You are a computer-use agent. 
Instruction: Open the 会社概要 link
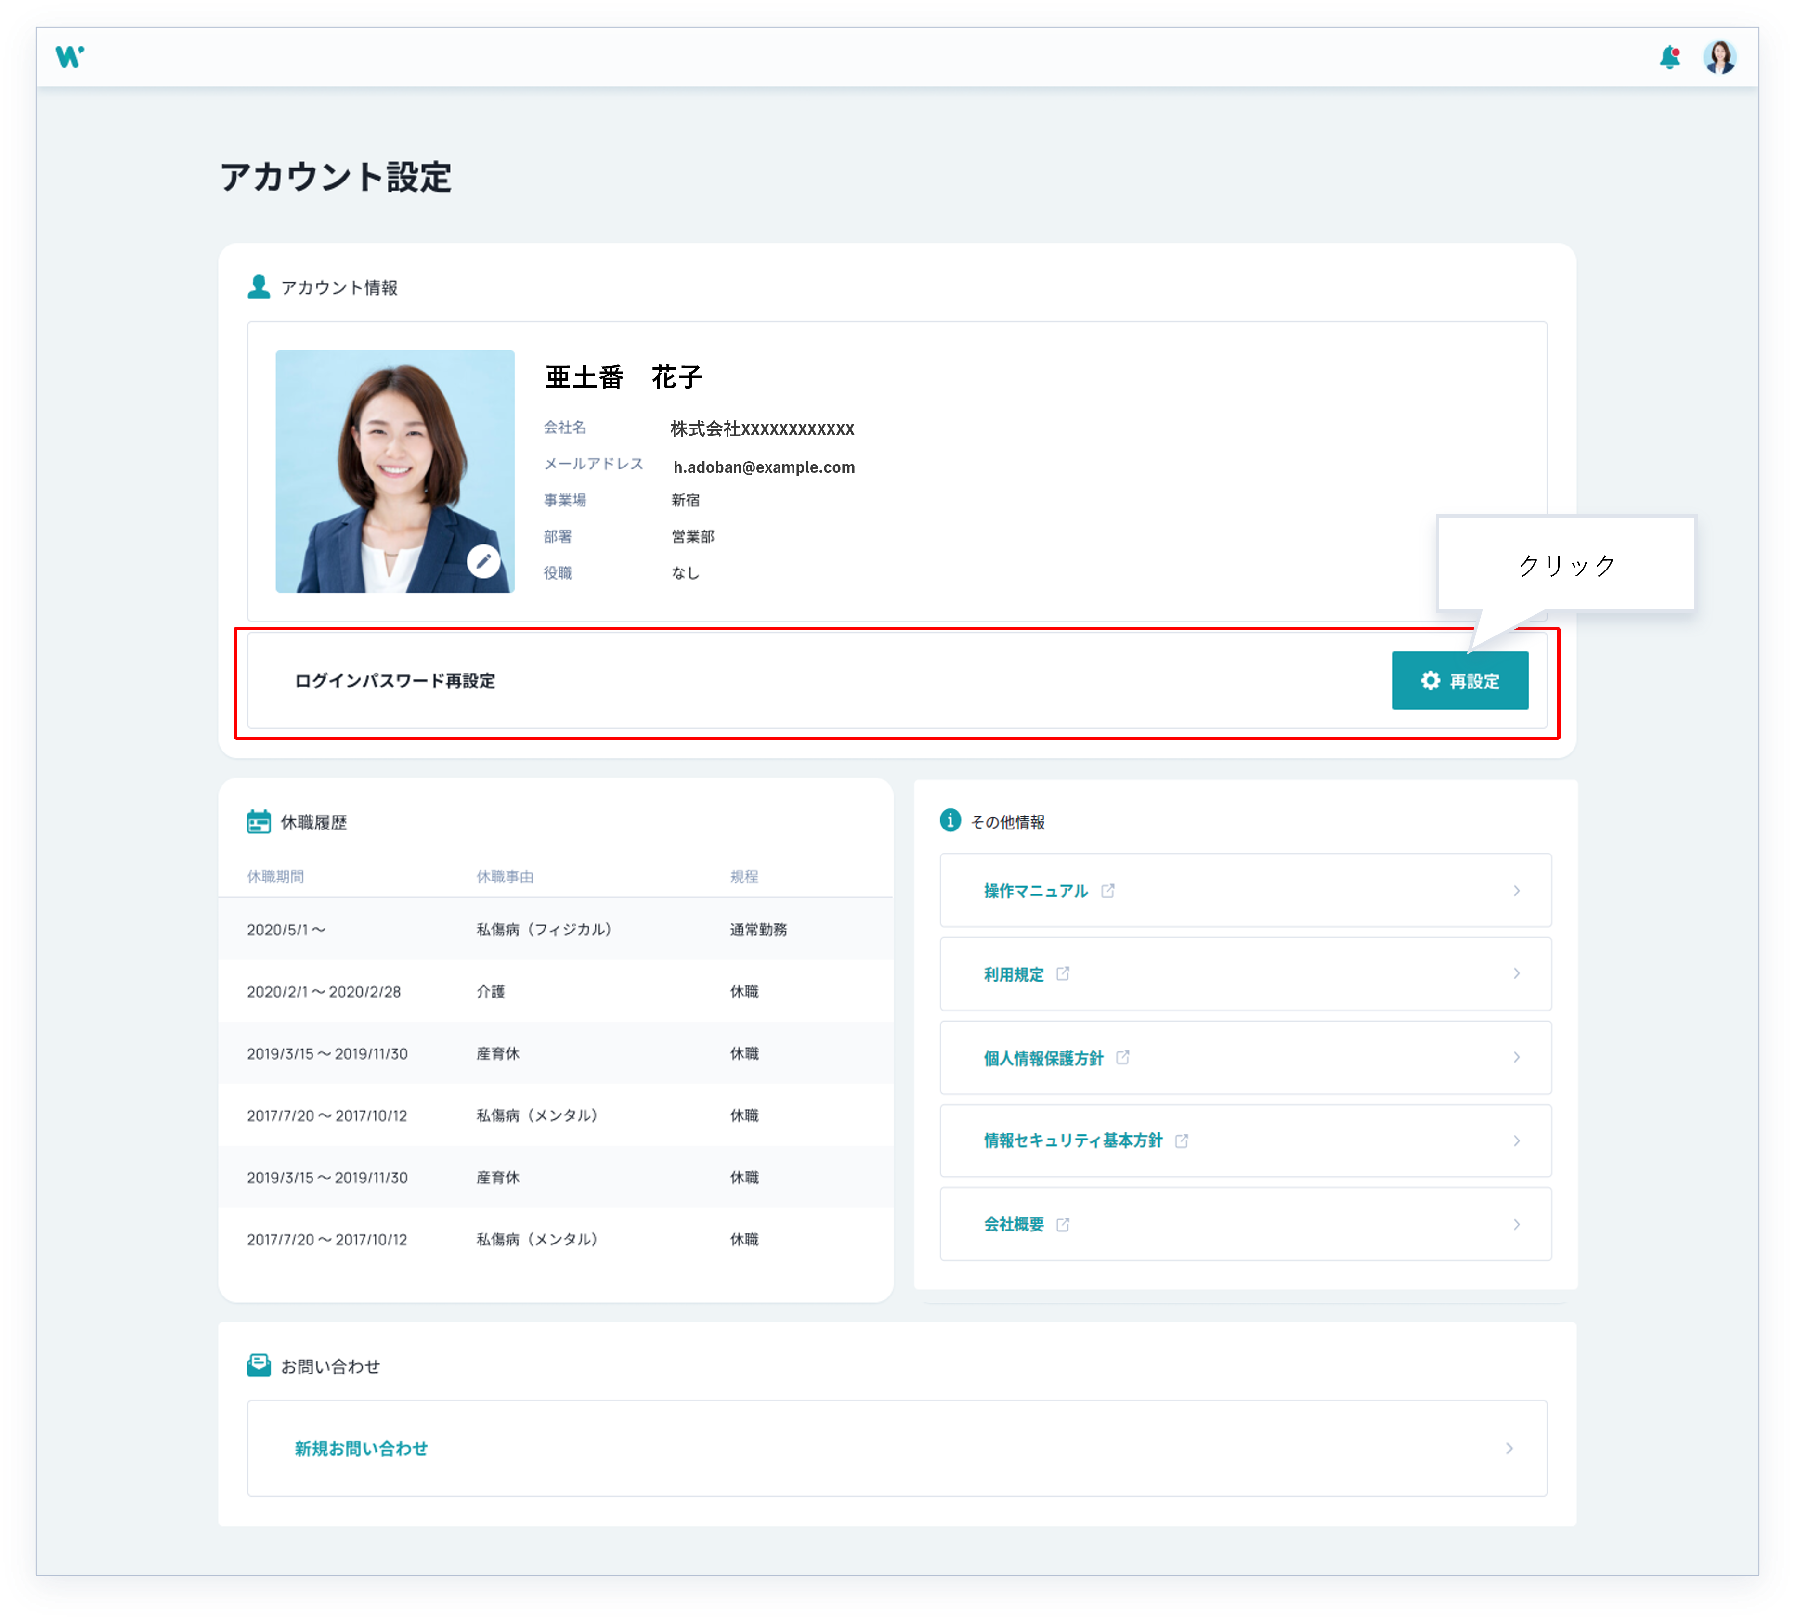(x=1013, y=1225)
